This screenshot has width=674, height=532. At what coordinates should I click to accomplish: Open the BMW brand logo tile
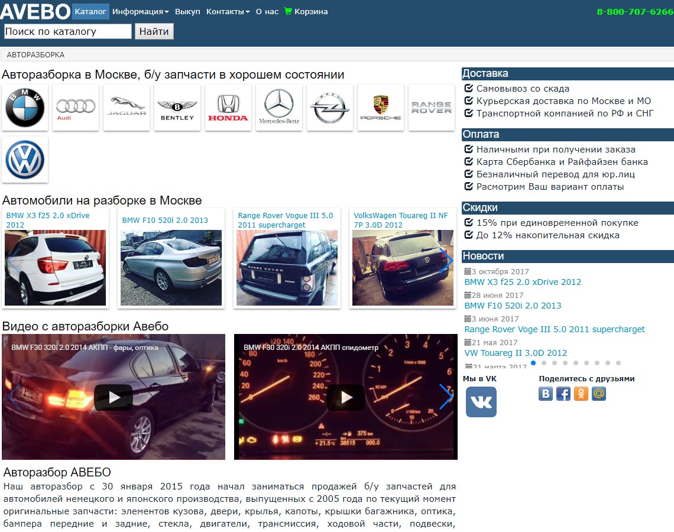[25, 108]
